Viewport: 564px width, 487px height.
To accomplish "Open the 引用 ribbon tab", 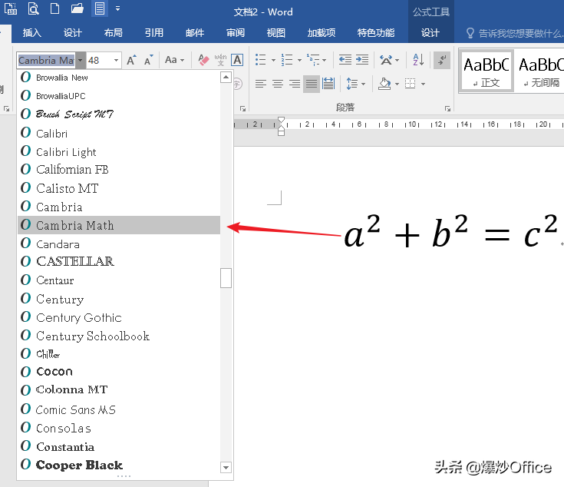I will 154,33.
